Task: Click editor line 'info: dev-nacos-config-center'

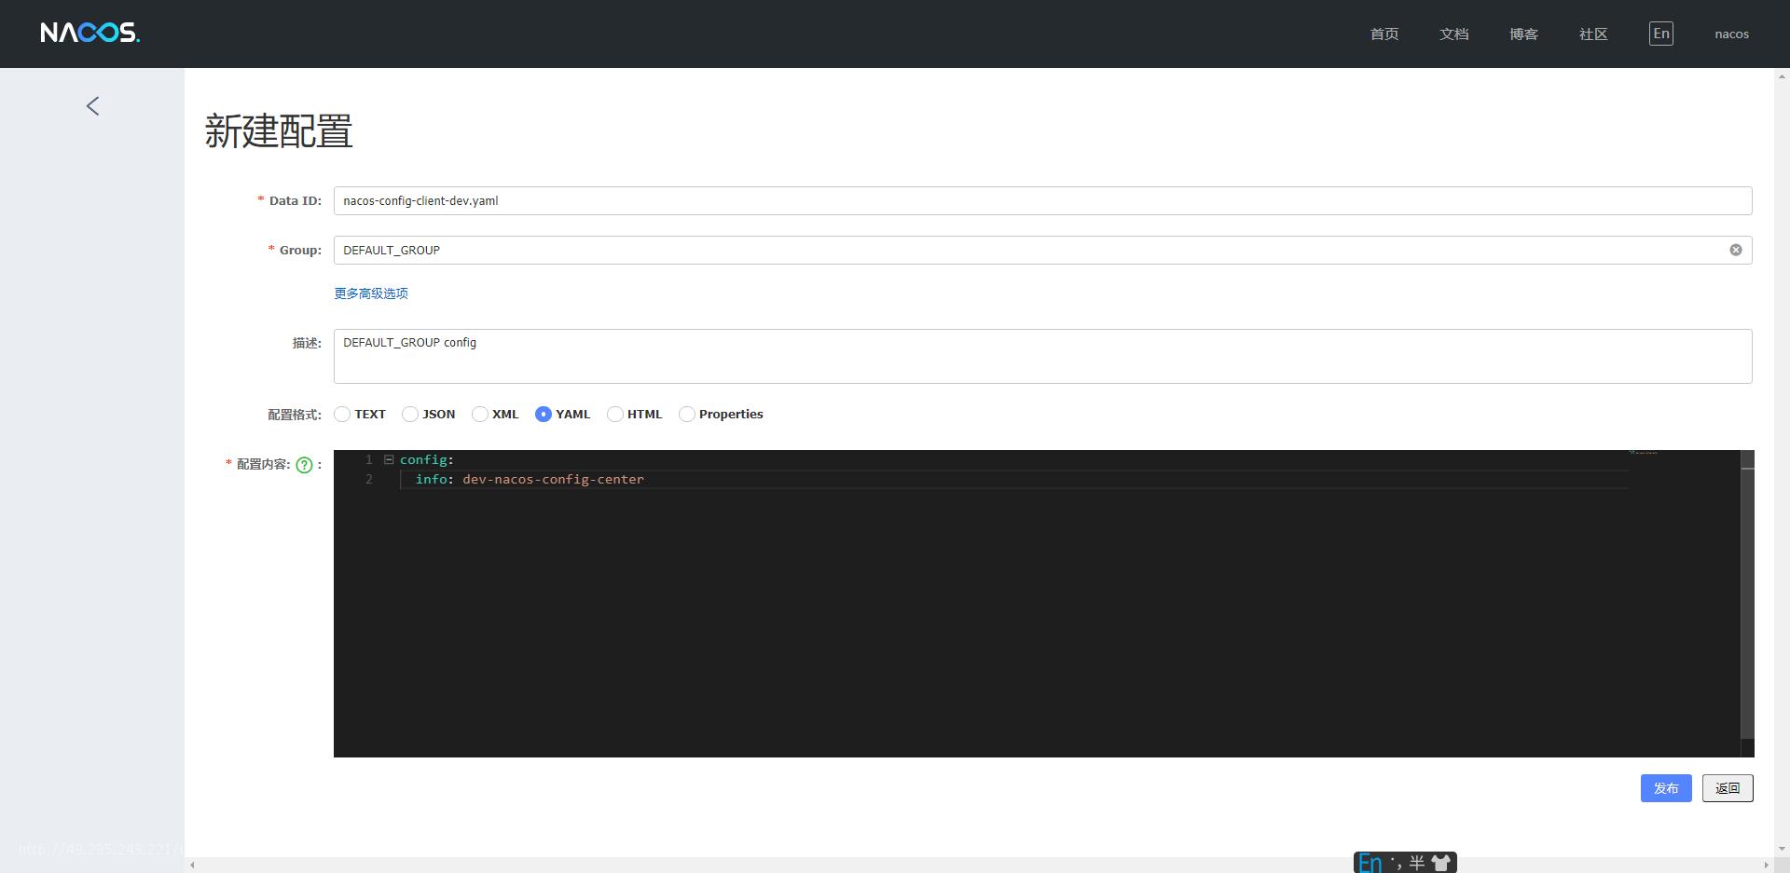Action: [x=530, y=479]
